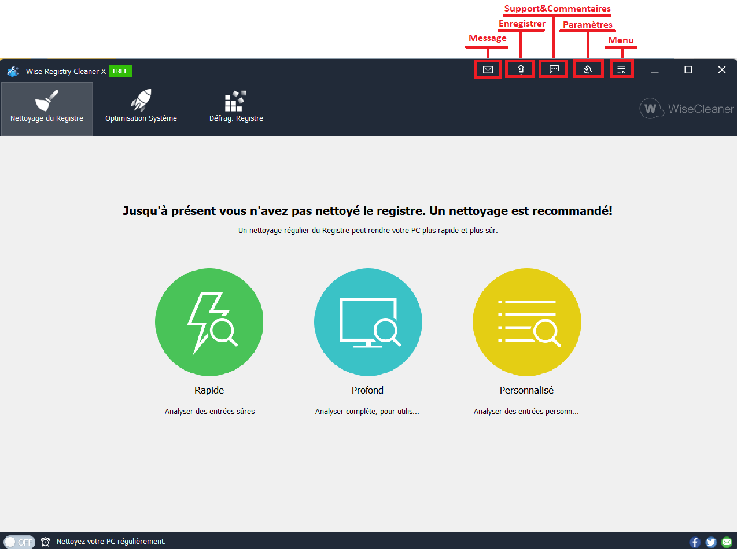Viewport: 737px width, 552px height.
Task: Start the Rapide scan green lightning icon
Action: (x=209, y=322)
